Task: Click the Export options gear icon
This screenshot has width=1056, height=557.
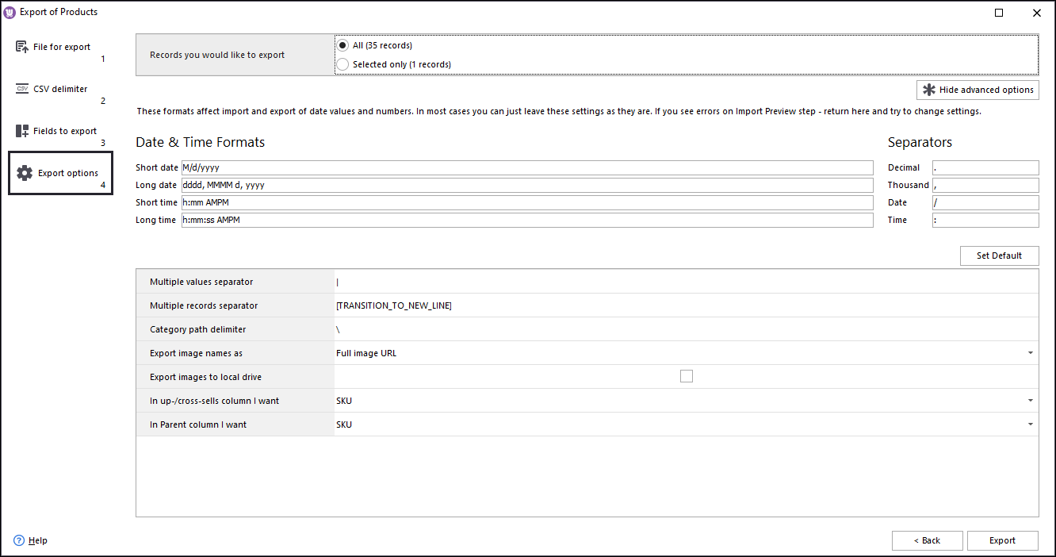Action: pyautogui.click(x=25, y=173)
